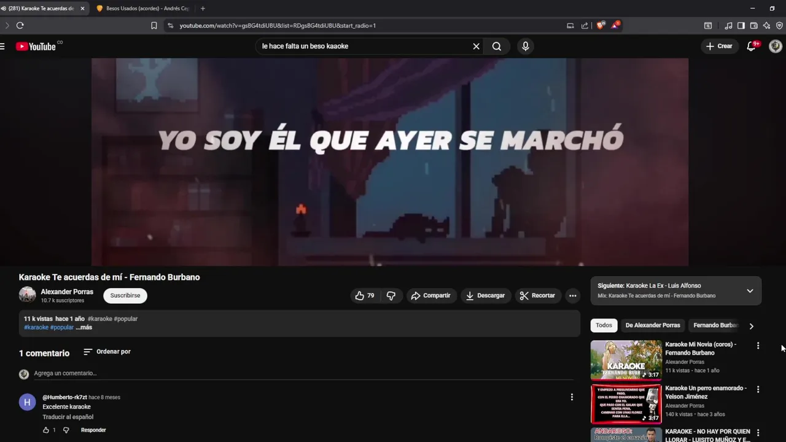Like the Humberto-rk7zt comment
The image size is (786, 442).
click(x=46, y=430)
